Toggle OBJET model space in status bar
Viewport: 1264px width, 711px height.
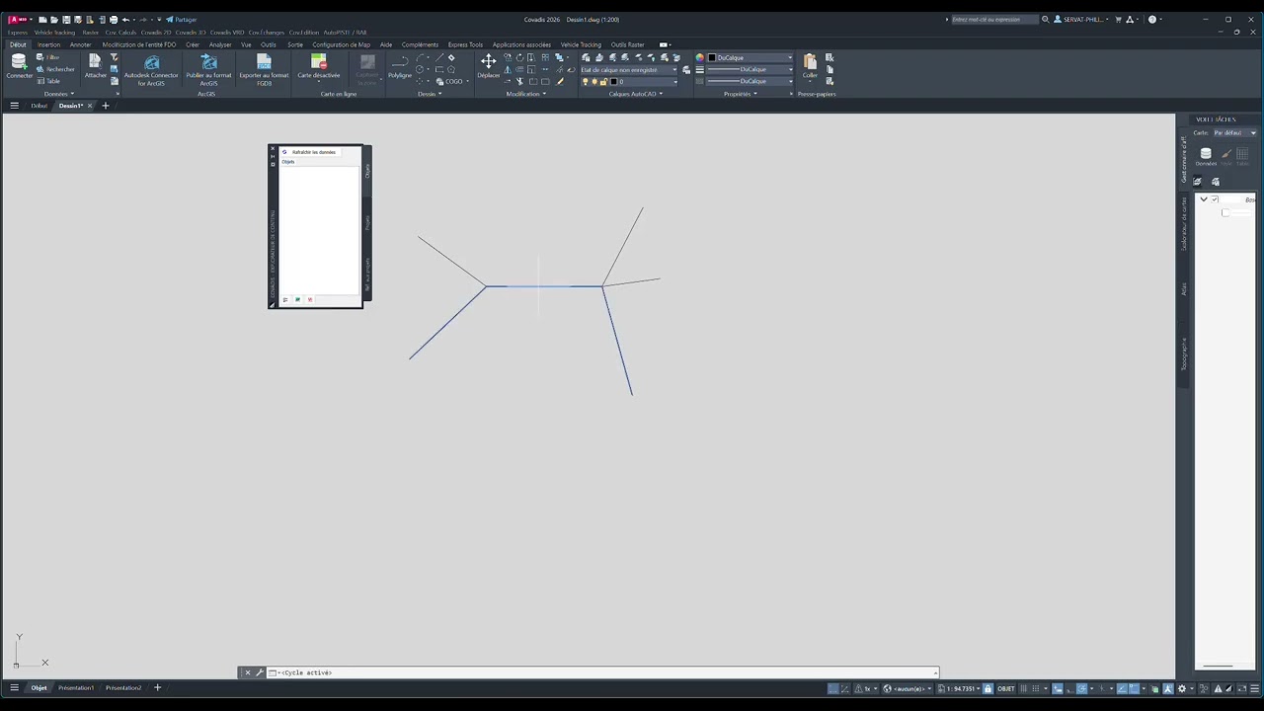click(x=1005, y=688)
